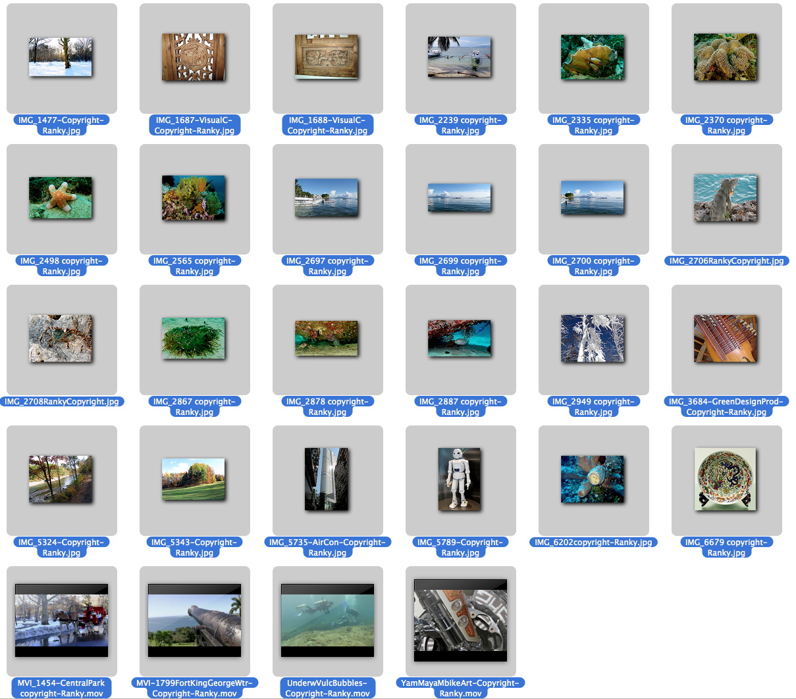Select the iguana photo thumbnail IMG_2706
The height and width of the screenshot is (699, 796).
[726, 198]
